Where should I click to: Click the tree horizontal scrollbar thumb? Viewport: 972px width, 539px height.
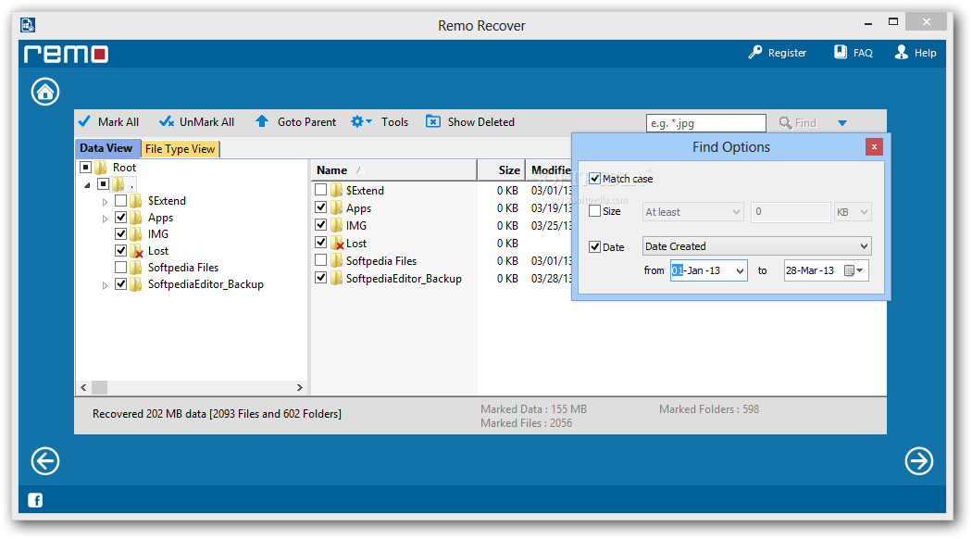(x=99, y=387)
